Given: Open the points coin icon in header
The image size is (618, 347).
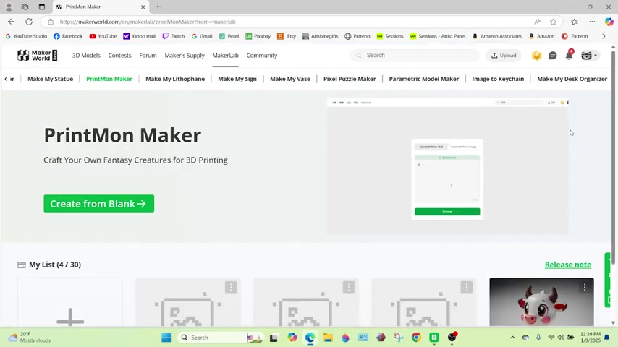Looking at the screenshot, I should coord(536,56).
